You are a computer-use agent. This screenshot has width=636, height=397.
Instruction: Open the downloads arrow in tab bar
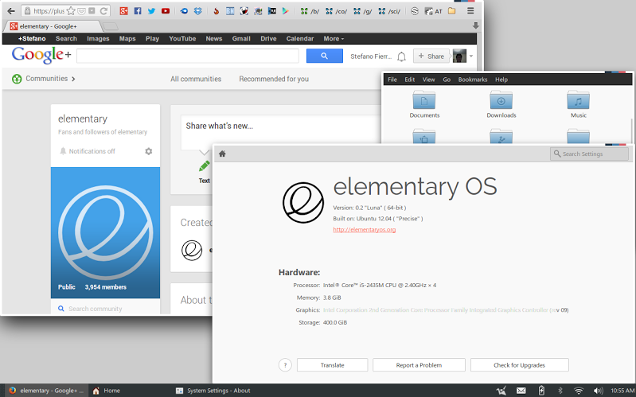[x=475, y=25]
